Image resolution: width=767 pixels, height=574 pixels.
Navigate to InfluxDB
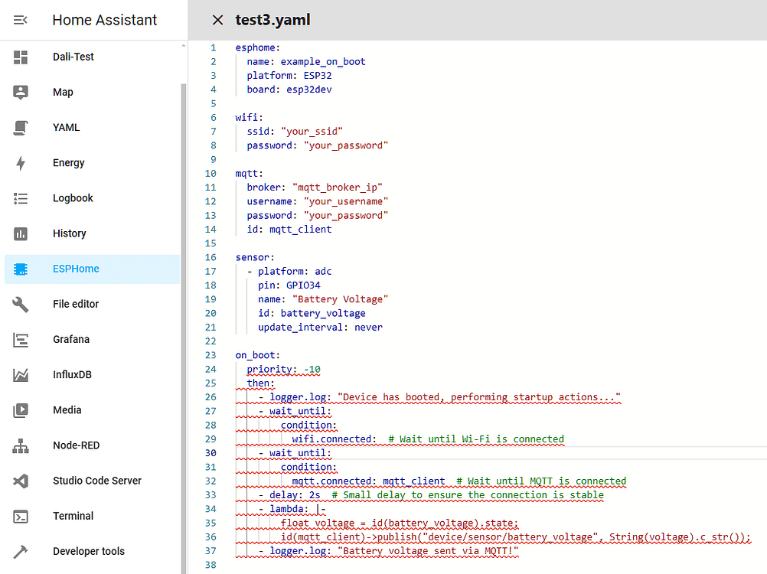tap(72, 375)
